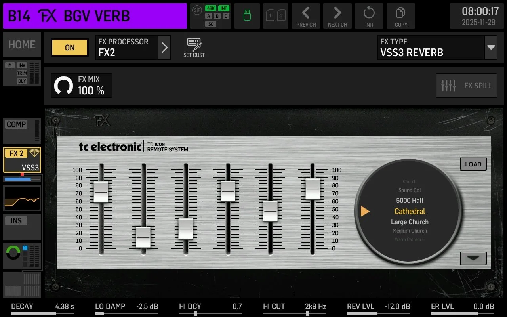Select the Cathedral preset

410,211
